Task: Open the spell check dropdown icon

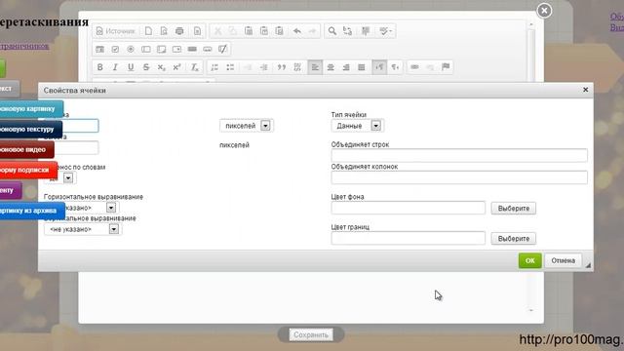Action: tap(385, 31)
